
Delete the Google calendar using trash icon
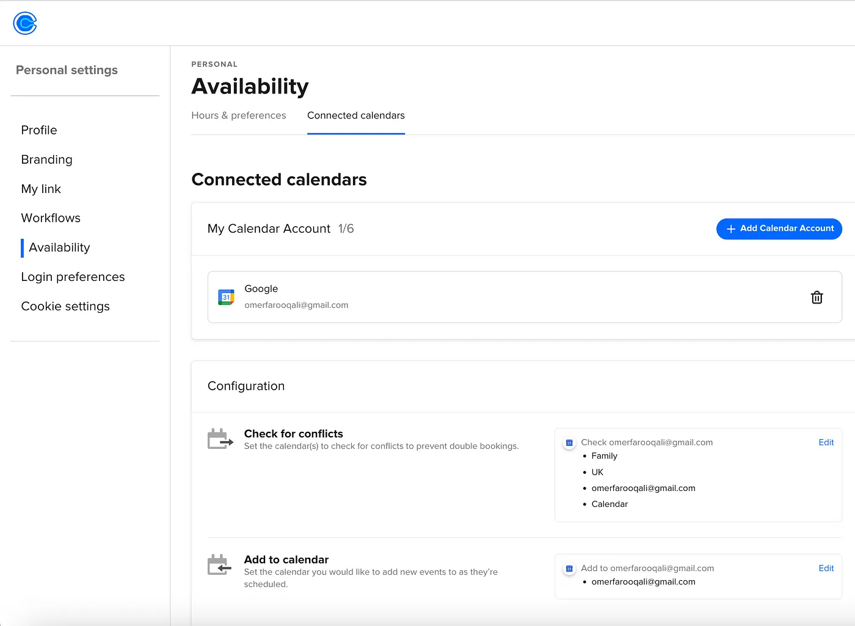click(x=817, y=297)
